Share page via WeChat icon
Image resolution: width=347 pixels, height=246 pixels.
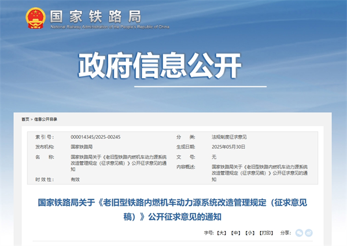click(x=299, y=233)
